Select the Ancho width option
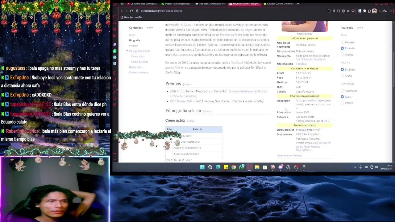Image resolution: width=395 pixels, height=222 pixels. [342, 76]
